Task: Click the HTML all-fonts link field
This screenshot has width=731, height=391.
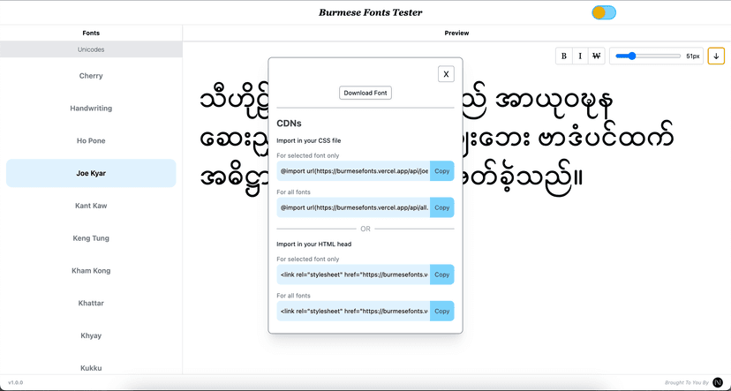Action: (353, 311)
